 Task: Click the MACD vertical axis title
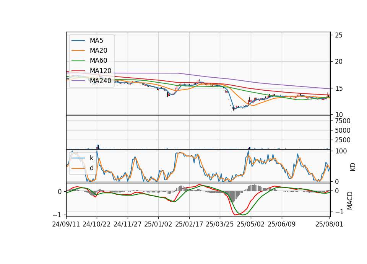pyautogui.click(x=350, y=200)
